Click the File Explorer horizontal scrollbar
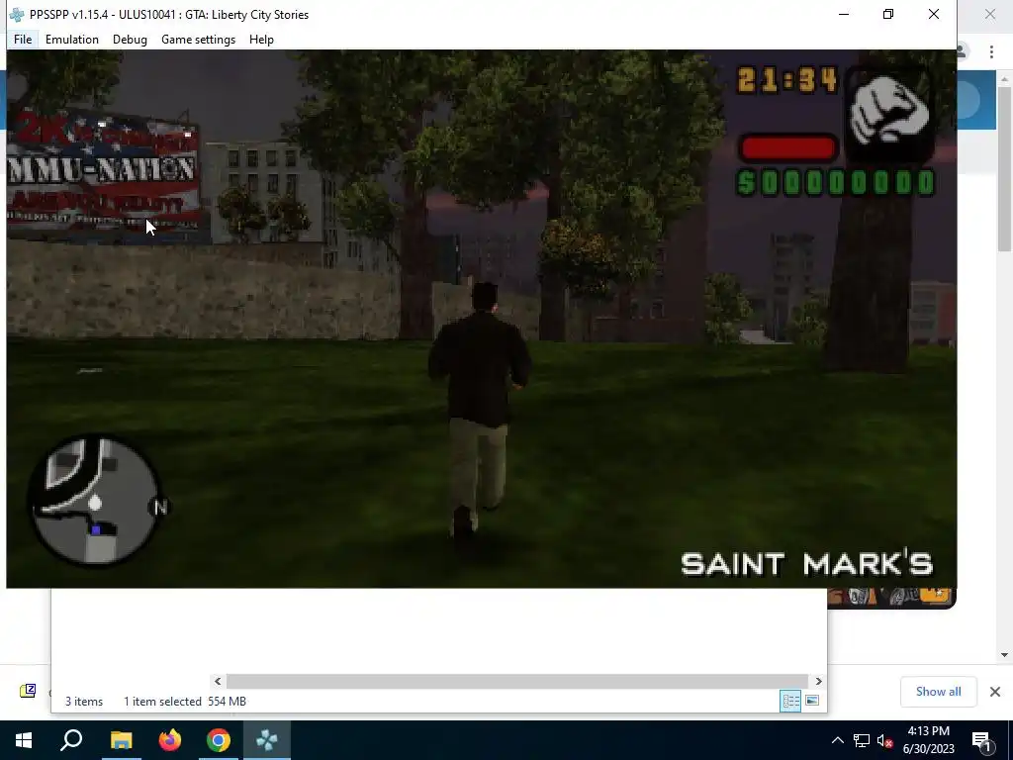 click(516, 681)
